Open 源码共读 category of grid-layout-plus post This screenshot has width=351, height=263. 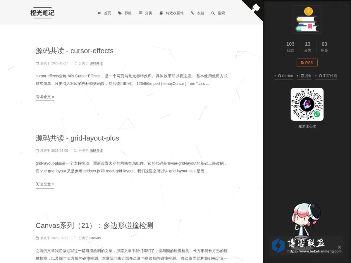pos(96,151)
